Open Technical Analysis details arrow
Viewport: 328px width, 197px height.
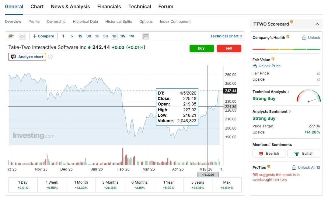click(x=288, y=92)
